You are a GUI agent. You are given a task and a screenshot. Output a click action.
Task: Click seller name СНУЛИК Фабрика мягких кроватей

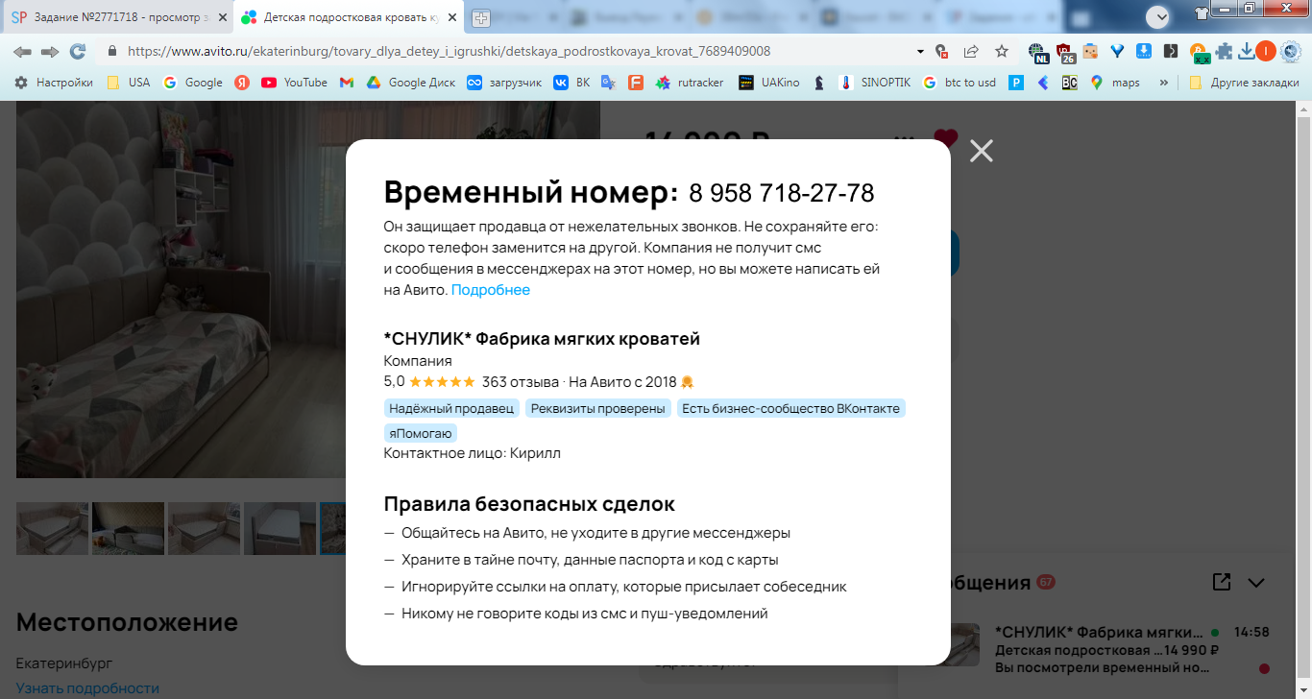click(542, 339)
